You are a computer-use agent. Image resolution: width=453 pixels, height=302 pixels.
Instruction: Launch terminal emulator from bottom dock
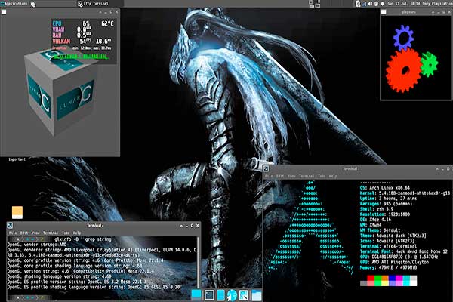click(x=210, y=294)
